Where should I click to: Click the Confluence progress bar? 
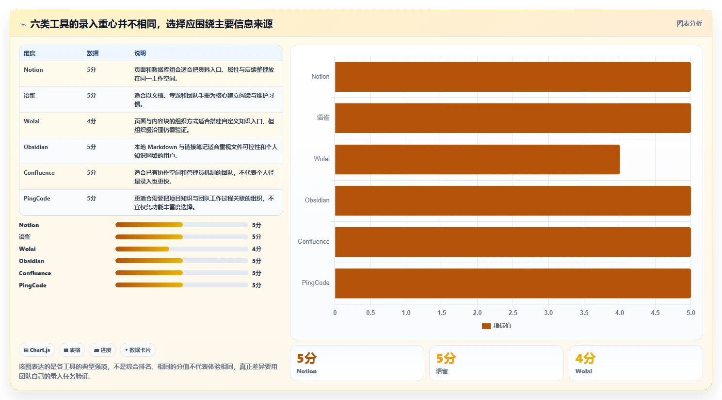182,273
